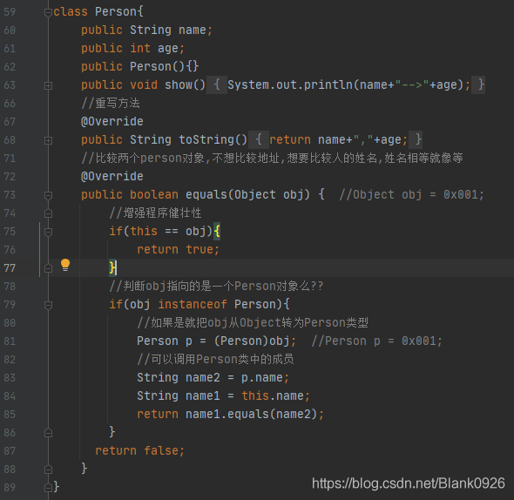Collapse the if(this == obj) block
The width and height of the screenshot is (514, 500).
(x=48, y=232)
